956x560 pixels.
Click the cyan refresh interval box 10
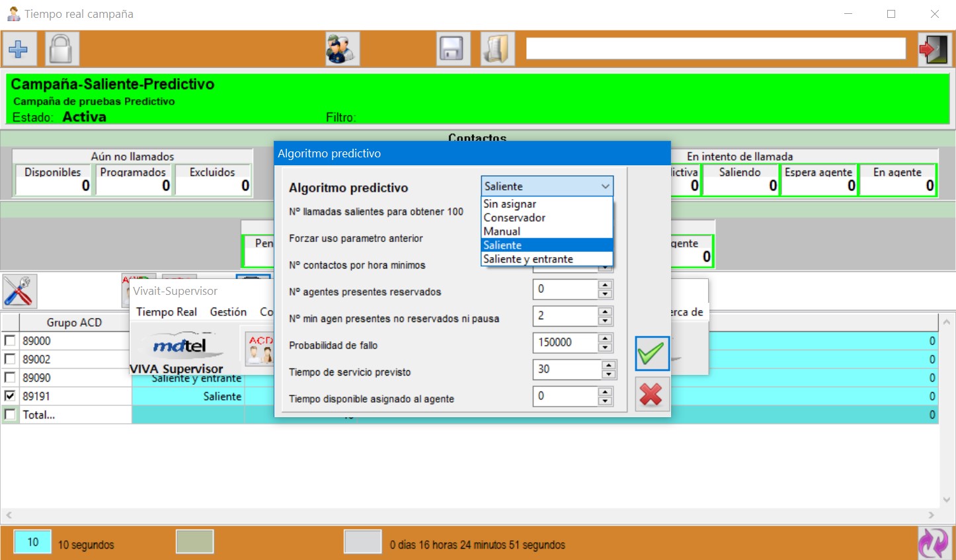(33, 542)
